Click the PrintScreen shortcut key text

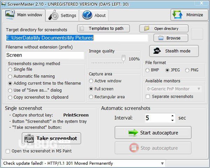pyautogui.click(x=76, y=115)
